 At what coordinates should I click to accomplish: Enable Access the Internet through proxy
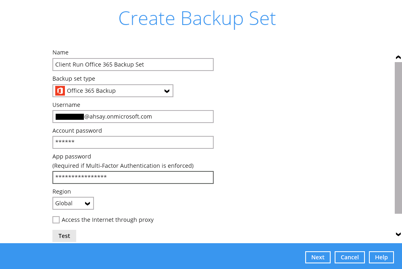tap(56, 220)
